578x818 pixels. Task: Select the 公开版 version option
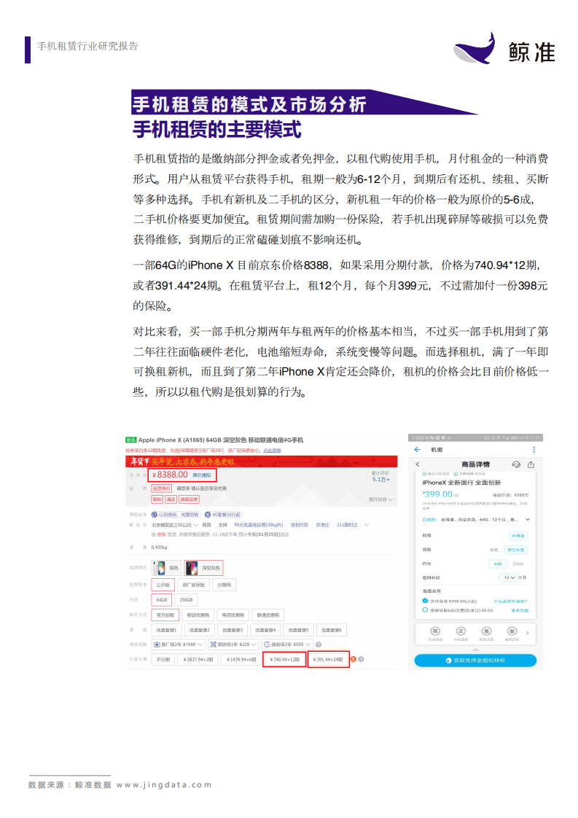coord(163,585)
